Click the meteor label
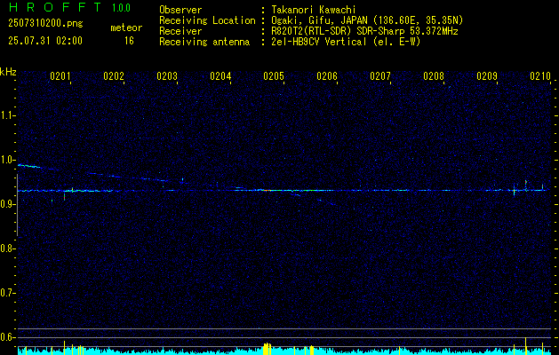Image resolution: width=559 pixels, height=355 pixels. (x=126, y=28)
